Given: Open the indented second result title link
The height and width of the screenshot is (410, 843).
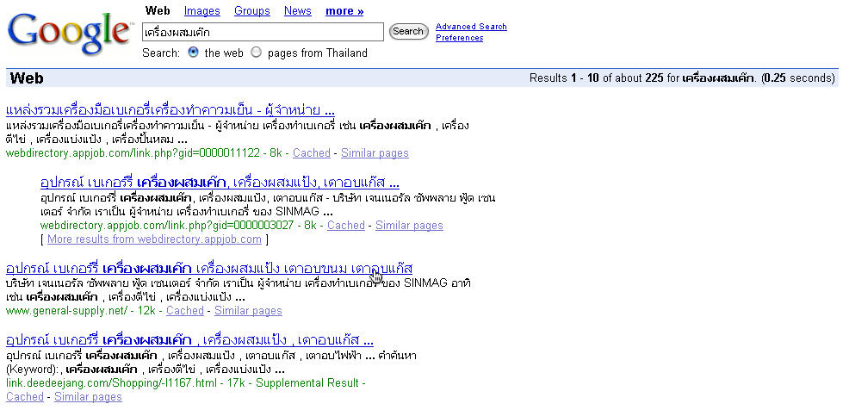Looking at the screenshot, I should click(220, 183).
